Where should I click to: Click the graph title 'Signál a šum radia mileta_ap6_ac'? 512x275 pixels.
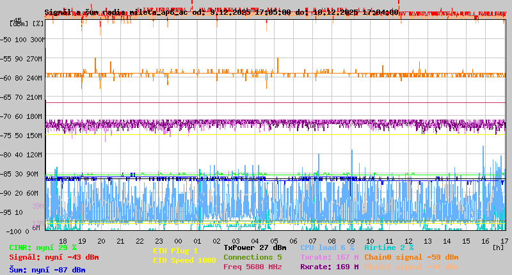pyautogui.click(x=116, y=12)
